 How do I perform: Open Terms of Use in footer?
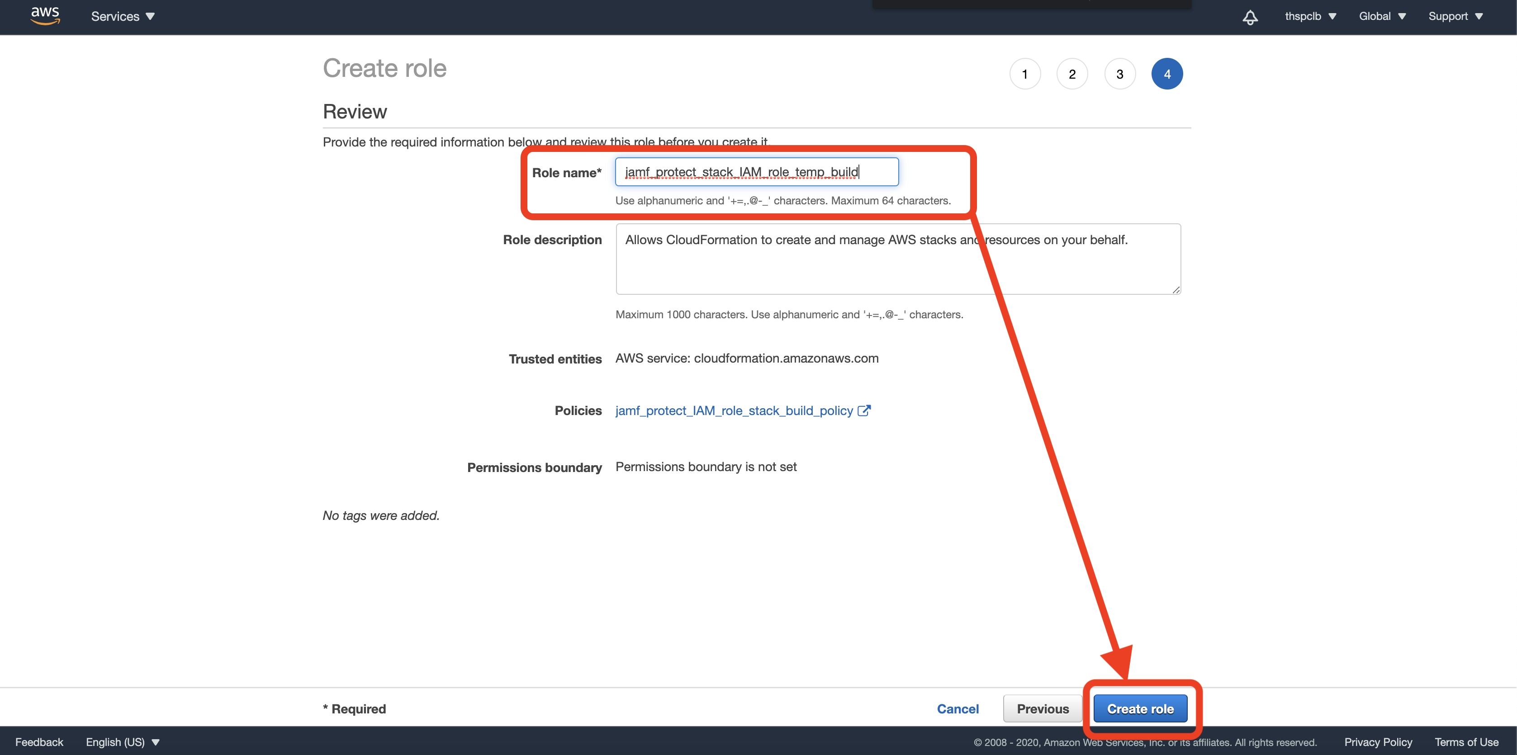(1466, 742)
